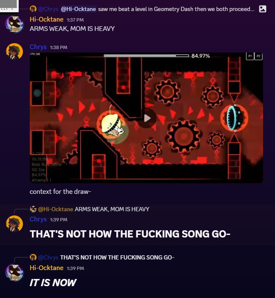This screenshot has height=298, width=275.
Task: Click small Chrys avatar in top reply preview
Action: tap(33, 9)
